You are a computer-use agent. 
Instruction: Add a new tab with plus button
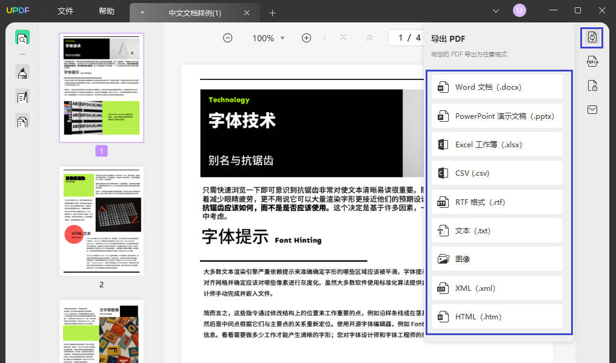[272, 13]
